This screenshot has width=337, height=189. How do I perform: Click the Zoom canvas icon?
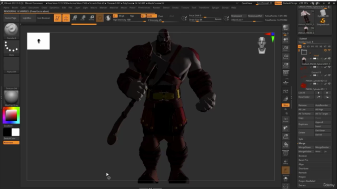[x=285, y=48]
